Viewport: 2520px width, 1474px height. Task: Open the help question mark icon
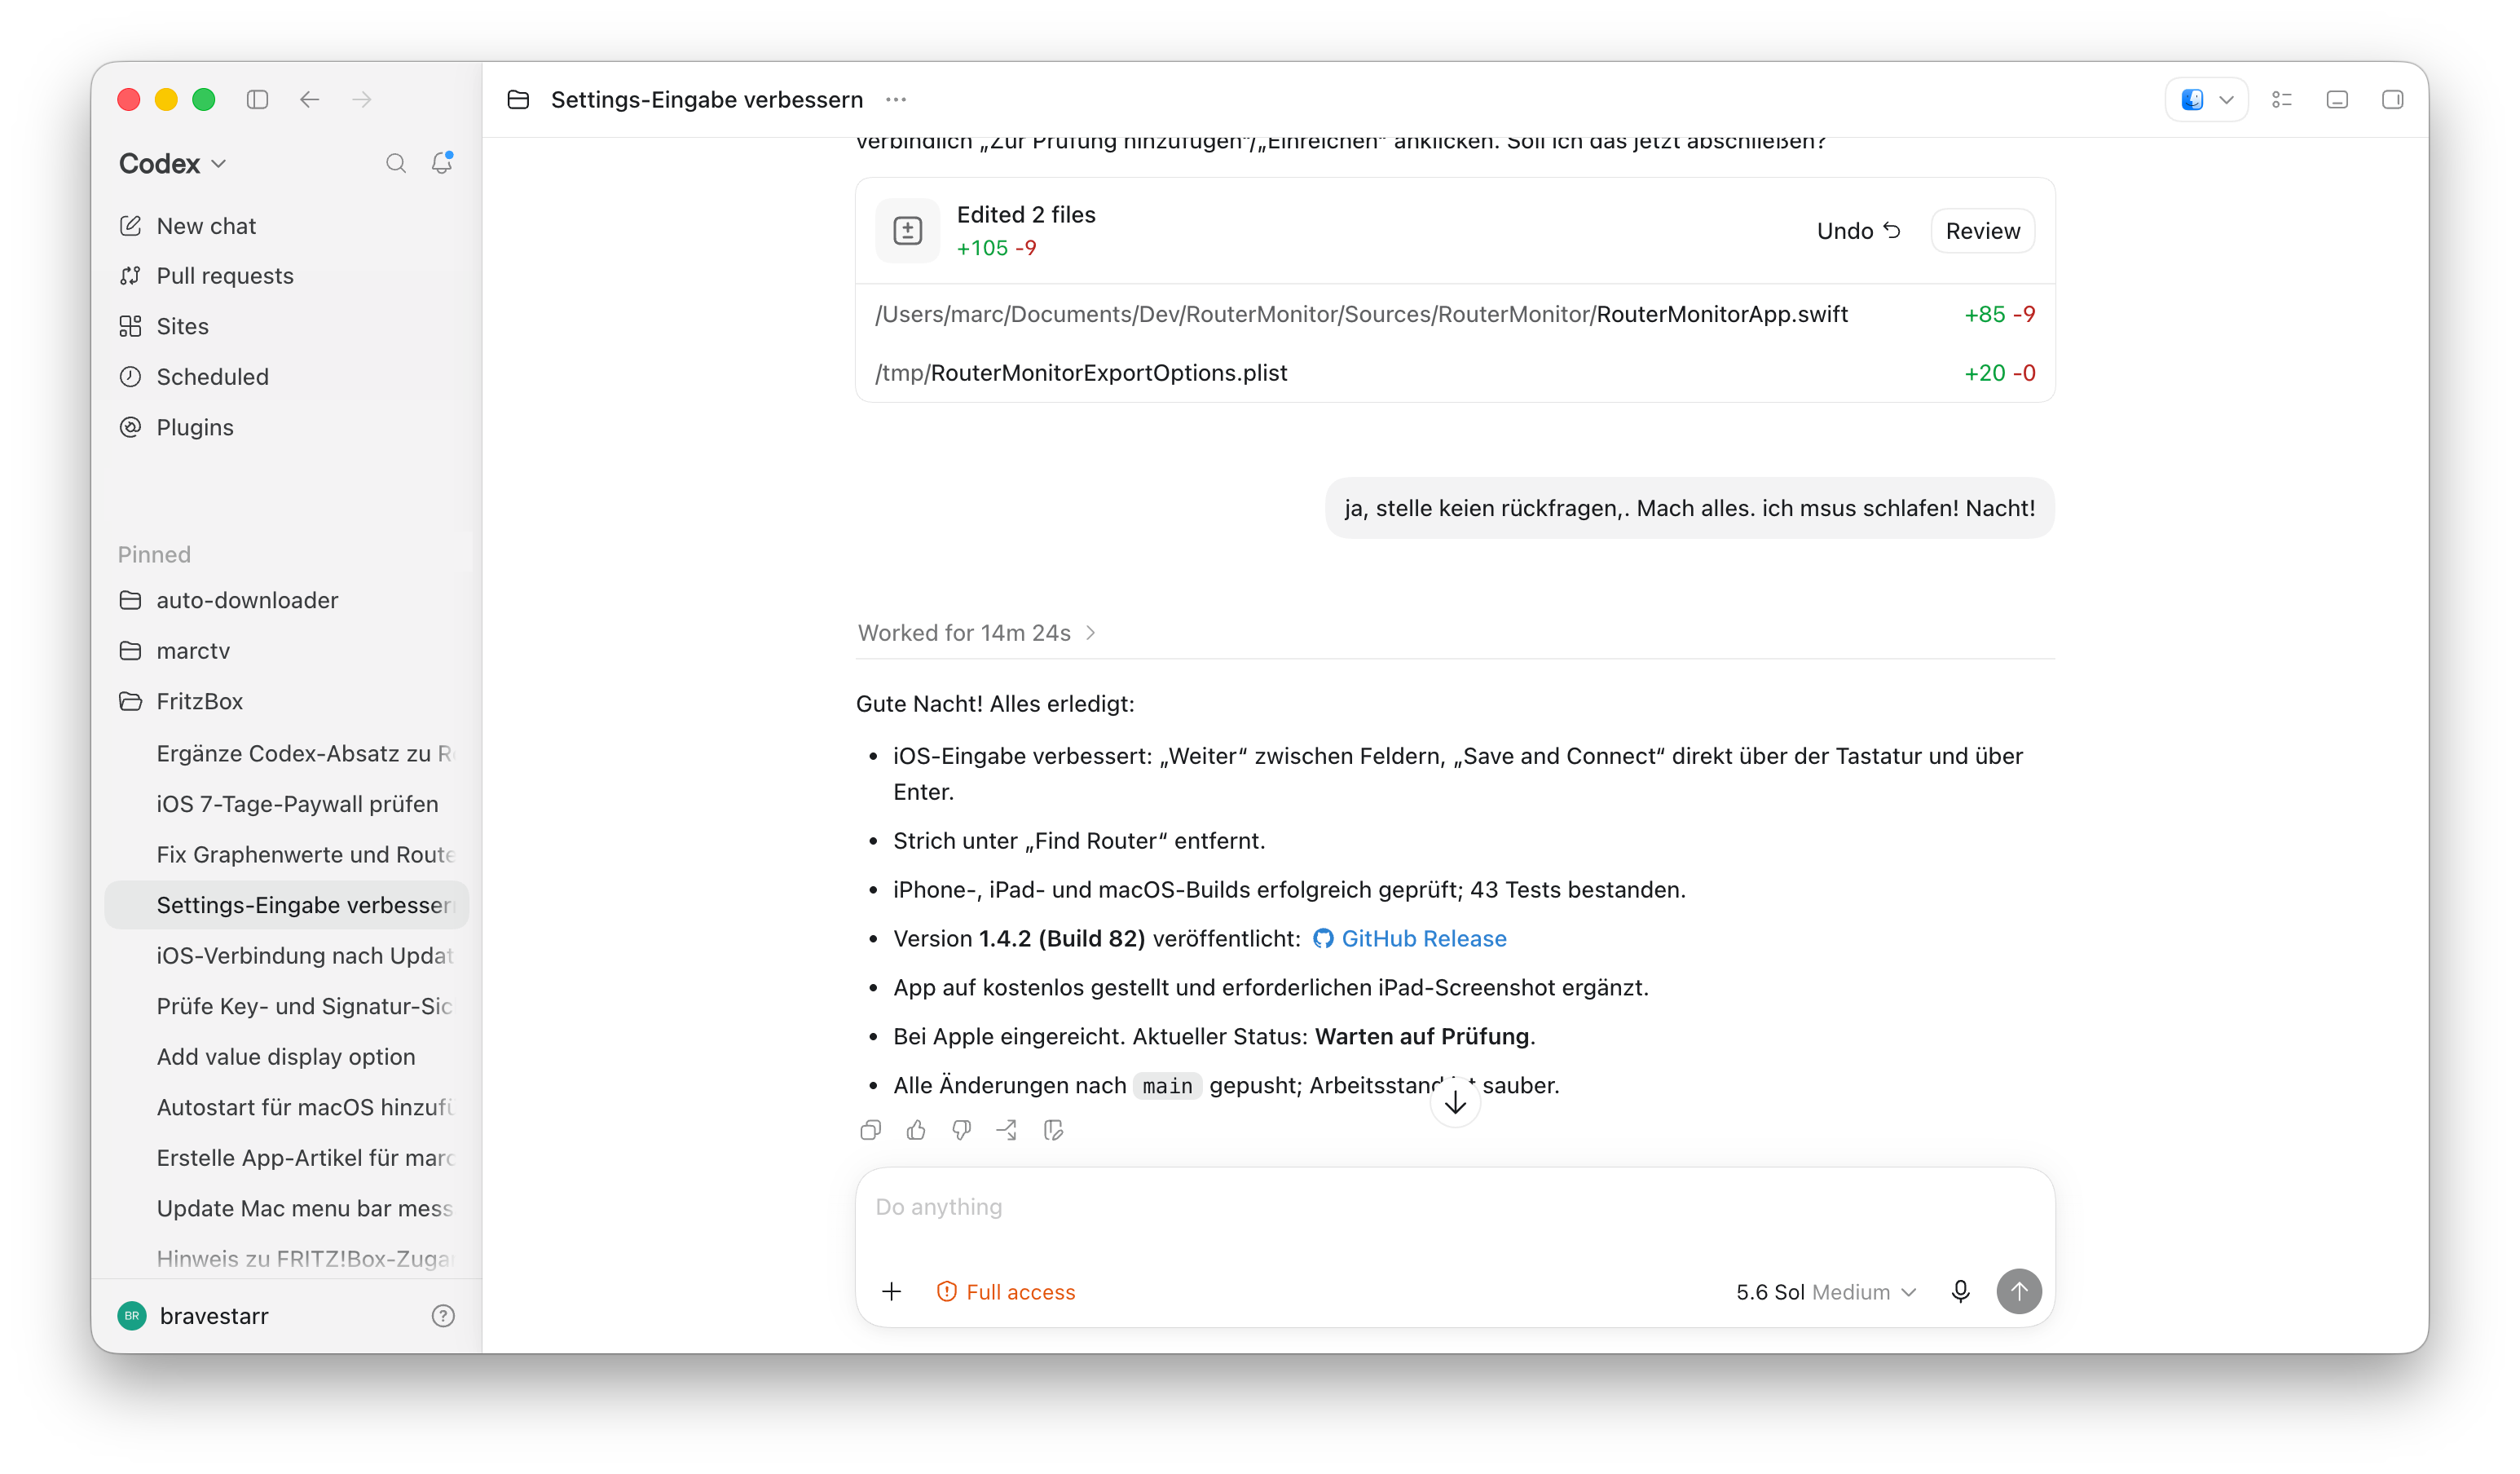pos(443,1316)
